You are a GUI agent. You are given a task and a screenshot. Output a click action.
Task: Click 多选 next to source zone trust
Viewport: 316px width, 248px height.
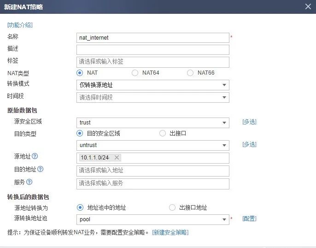coord(249,122)
